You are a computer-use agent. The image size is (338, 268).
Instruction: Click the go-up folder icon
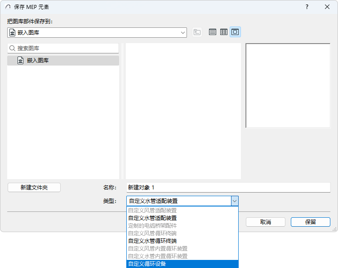pos(197,32)
